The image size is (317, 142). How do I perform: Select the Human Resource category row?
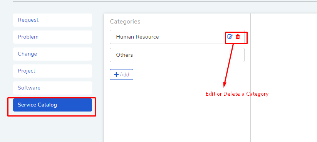click(177, 37)
